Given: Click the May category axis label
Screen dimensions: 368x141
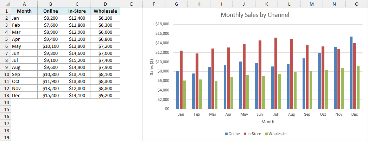Looking at the screenshot, I should pos(244,115).
